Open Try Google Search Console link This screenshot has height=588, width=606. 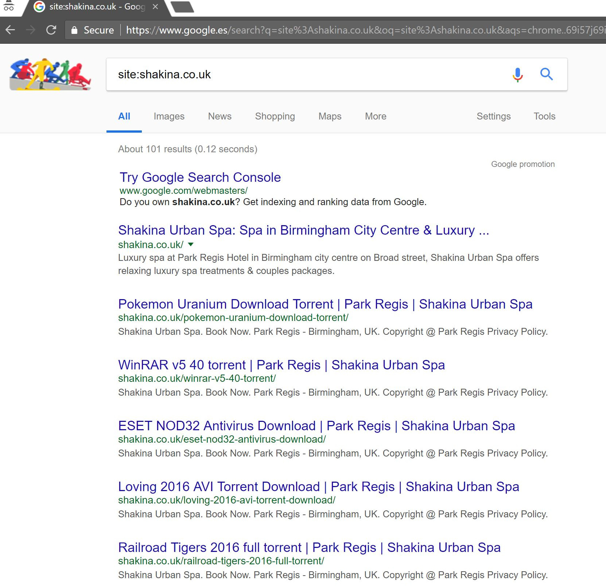click(200, 177)
